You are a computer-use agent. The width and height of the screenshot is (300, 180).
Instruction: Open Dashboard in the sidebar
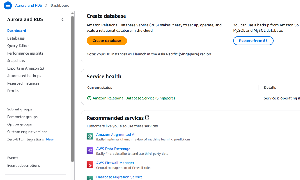(x=17, y=31)
